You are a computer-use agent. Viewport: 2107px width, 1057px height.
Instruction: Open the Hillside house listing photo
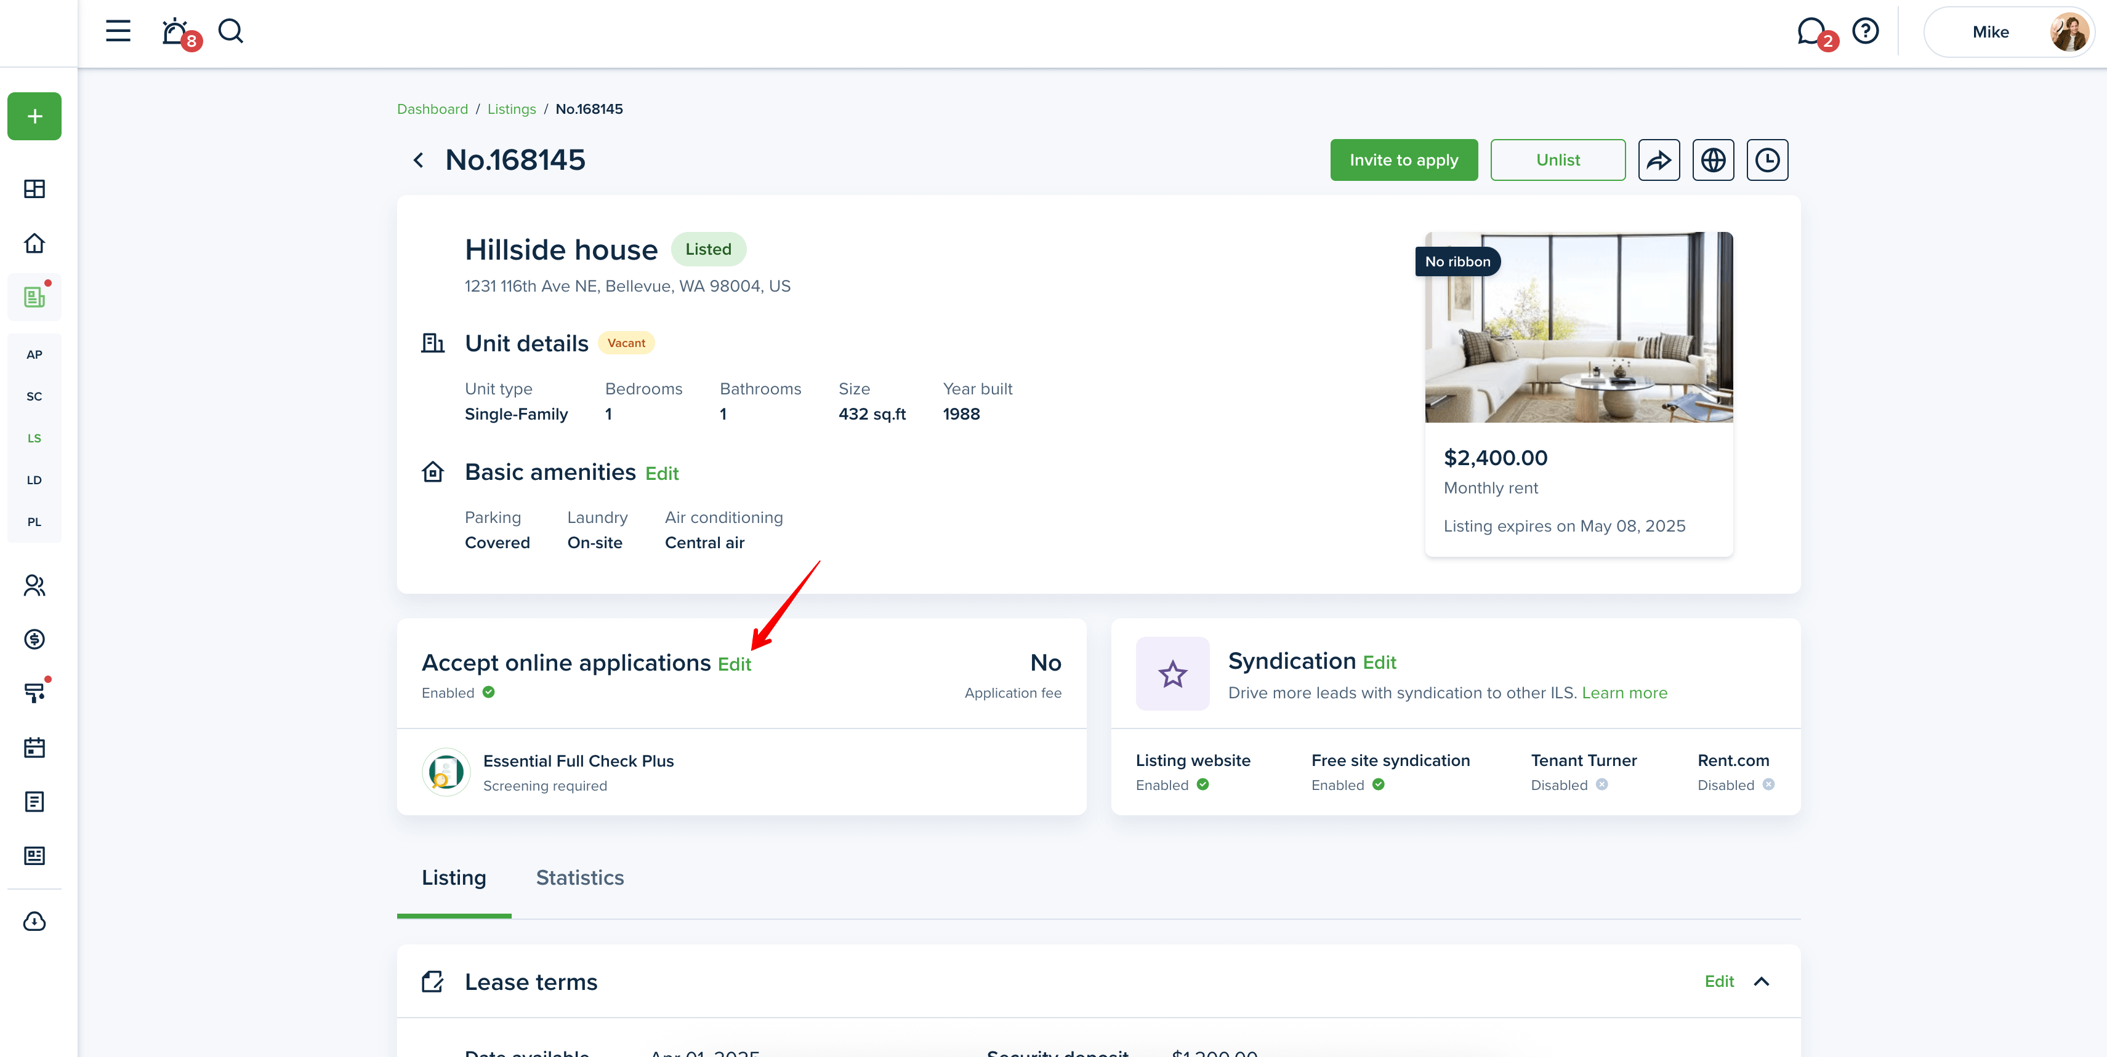coord(1579,327)
